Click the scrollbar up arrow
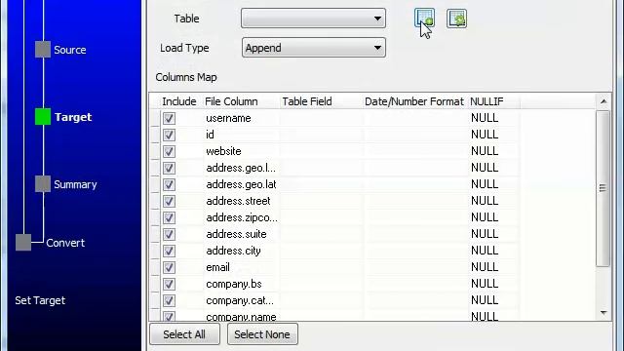The width and height of the screenshot is (624, 351). pyautogui.click(x=604, y=101)
